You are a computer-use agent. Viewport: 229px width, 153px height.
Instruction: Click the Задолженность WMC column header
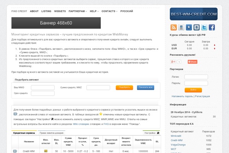tap(143, 142)
